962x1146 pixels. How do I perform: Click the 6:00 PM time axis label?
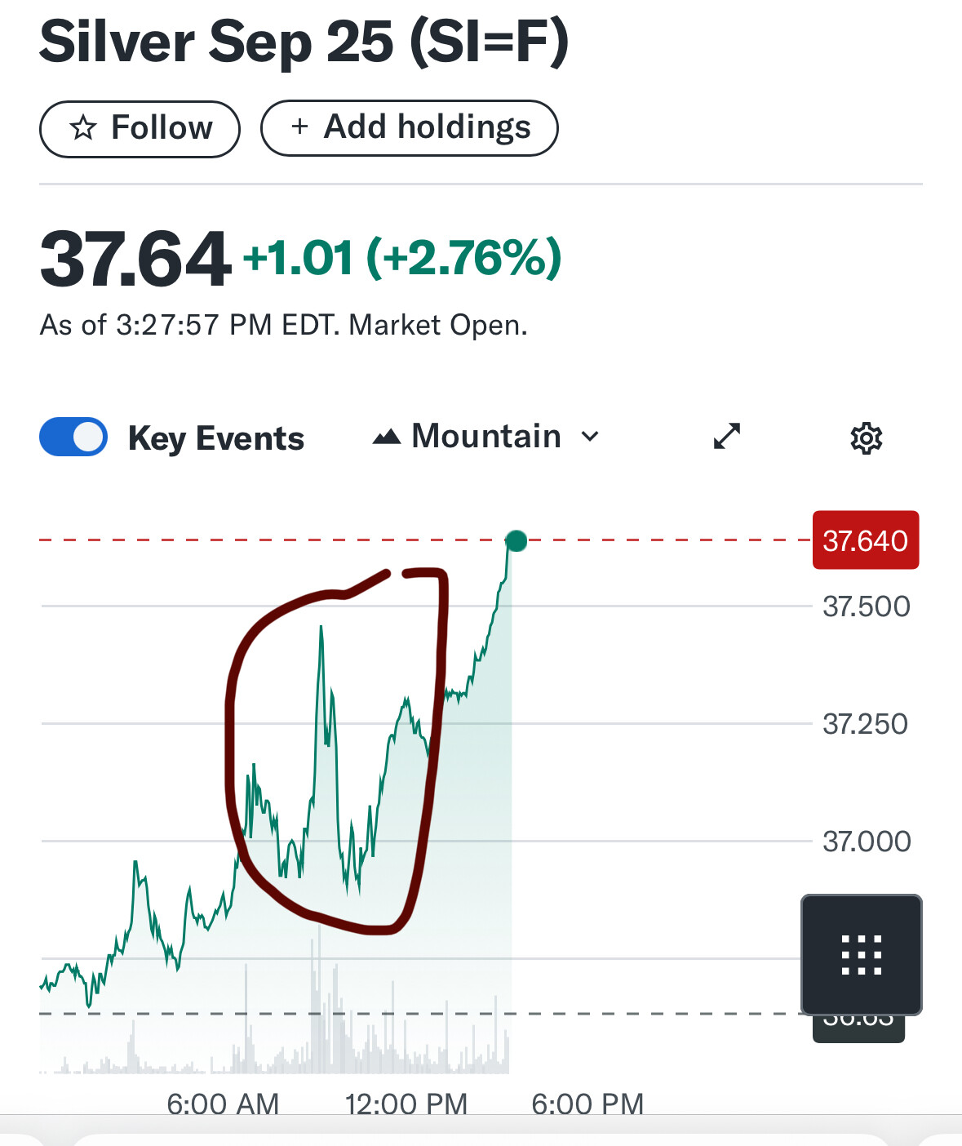pyautogui.click(x=587, y=1104)
